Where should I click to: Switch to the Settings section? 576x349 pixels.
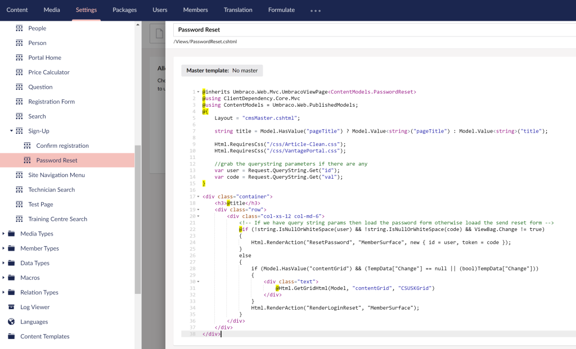pyautogui.click(x=86, y=10)
